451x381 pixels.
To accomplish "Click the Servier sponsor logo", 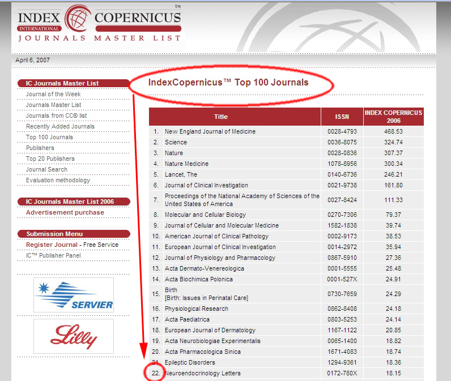I will pyautogui.click(x=74, y=295).
